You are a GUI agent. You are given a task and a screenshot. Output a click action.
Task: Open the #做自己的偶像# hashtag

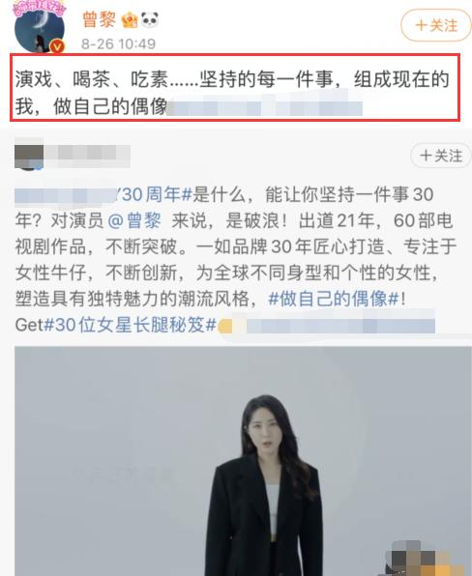334,299
